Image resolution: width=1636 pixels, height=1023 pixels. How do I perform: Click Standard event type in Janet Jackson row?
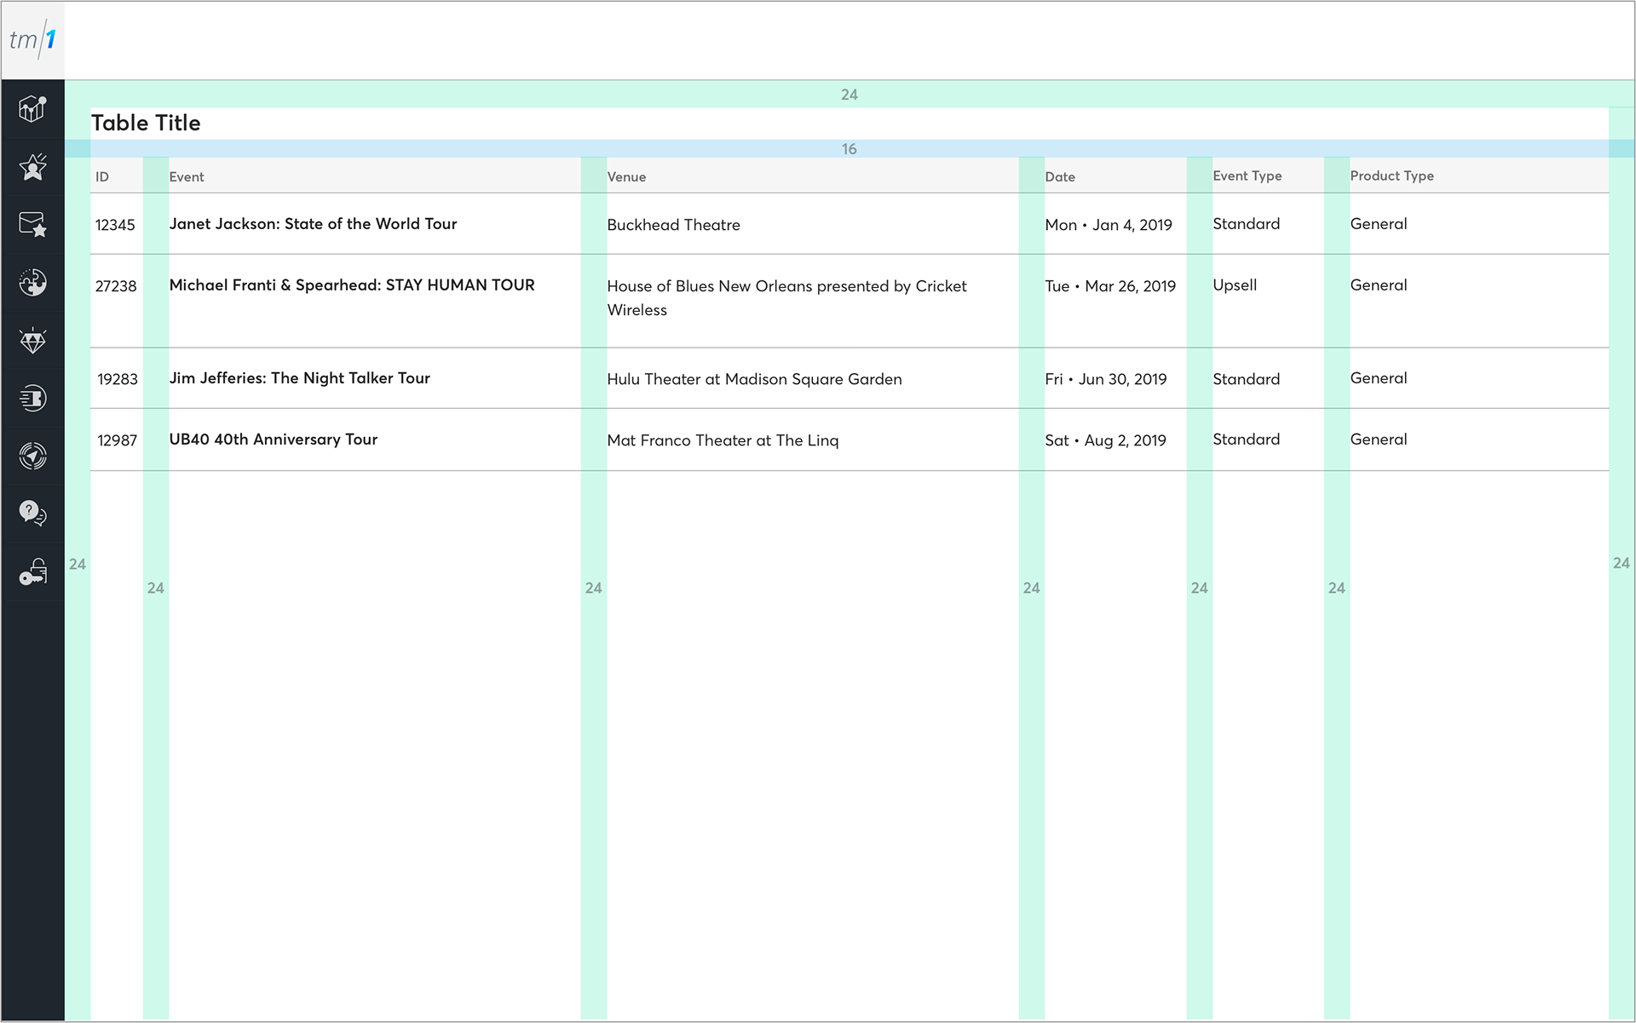1246,224
